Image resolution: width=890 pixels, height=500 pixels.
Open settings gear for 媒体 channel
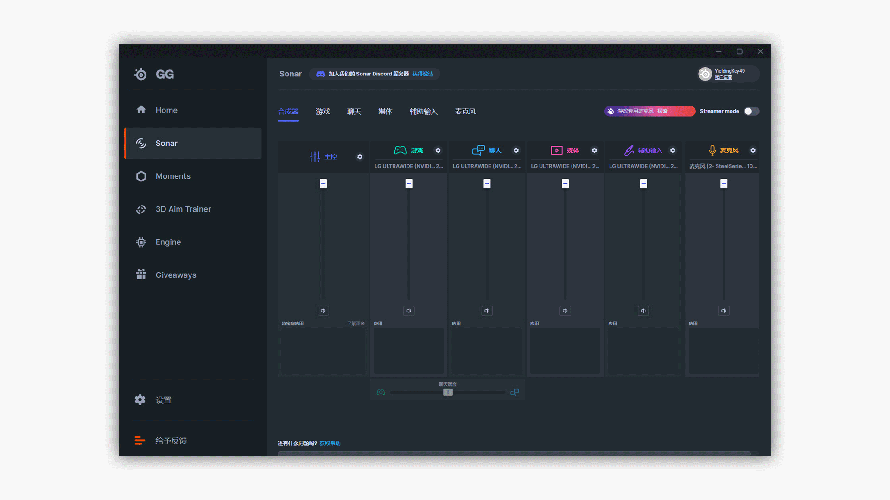(594, 150)
